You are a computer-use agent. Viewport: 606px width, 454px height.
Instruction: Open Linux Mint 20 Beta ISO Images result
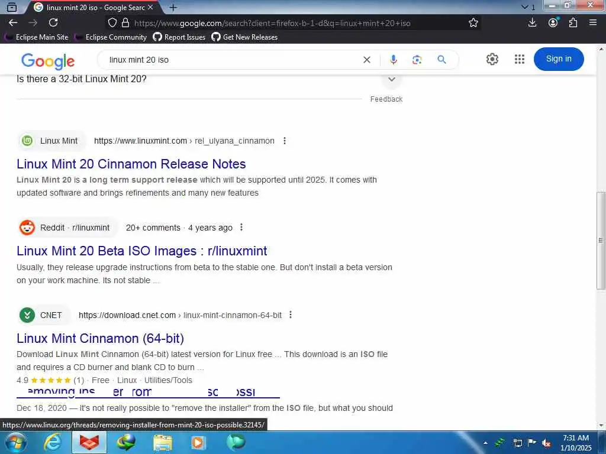pyautogui.click(x=142, y=251)
